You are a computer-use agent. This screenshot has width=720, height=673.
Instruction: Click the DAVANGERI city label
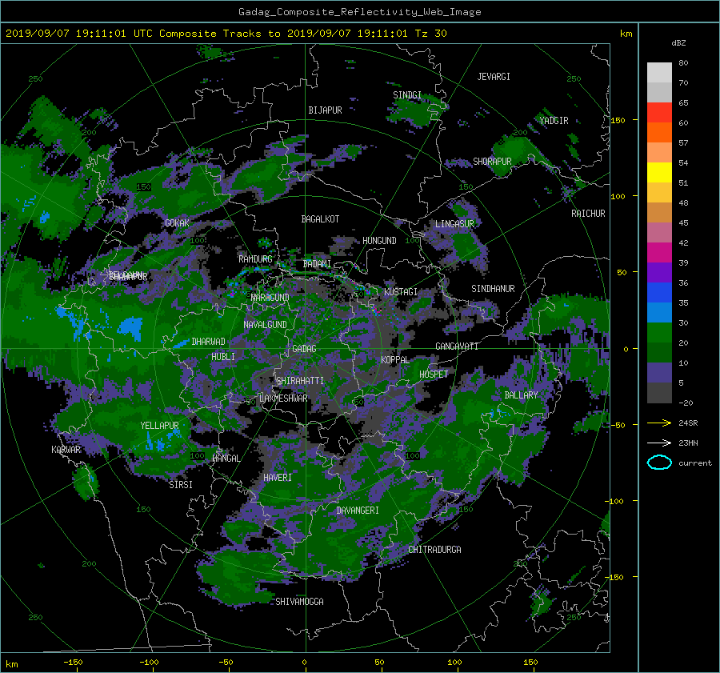click(358, 511)
